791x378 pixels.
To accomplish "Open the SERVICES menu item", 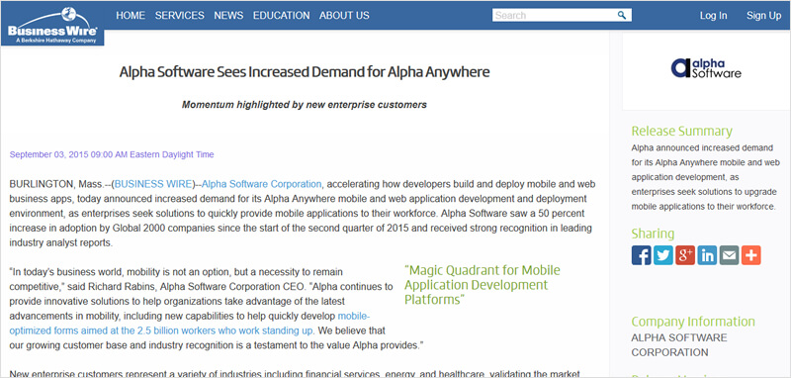I will 180,15.
